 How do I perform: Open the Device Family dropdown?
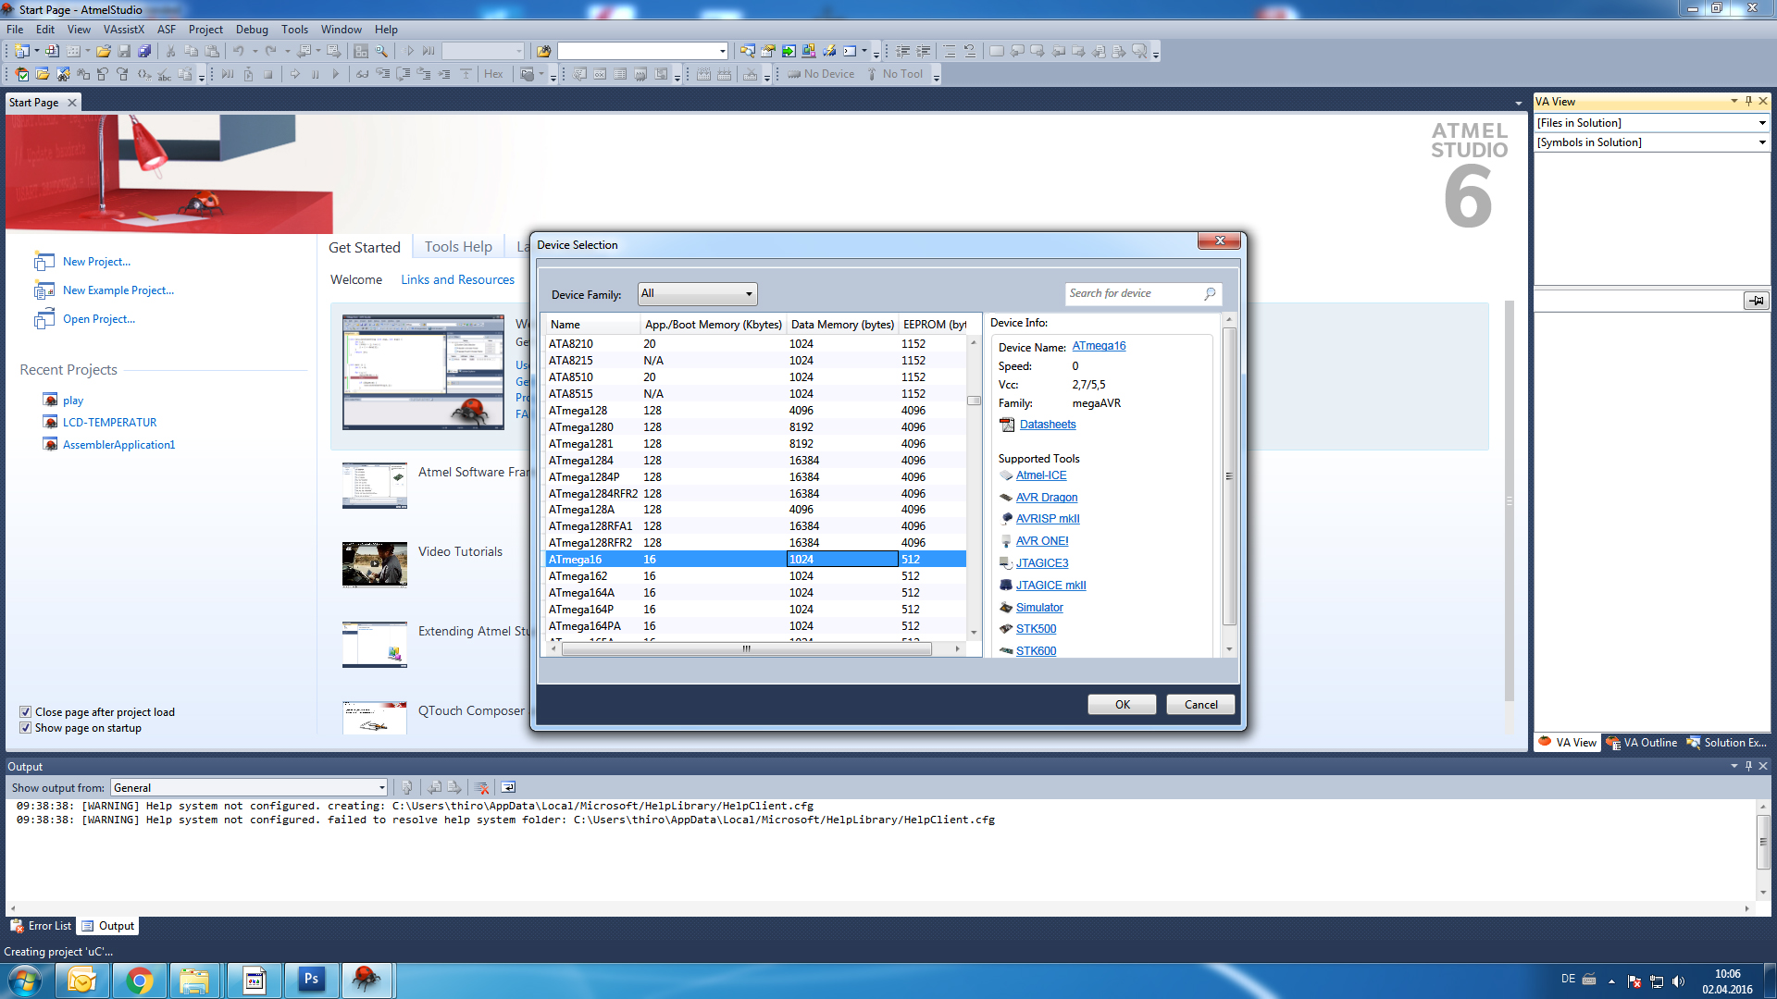click(x=698, y=294)
